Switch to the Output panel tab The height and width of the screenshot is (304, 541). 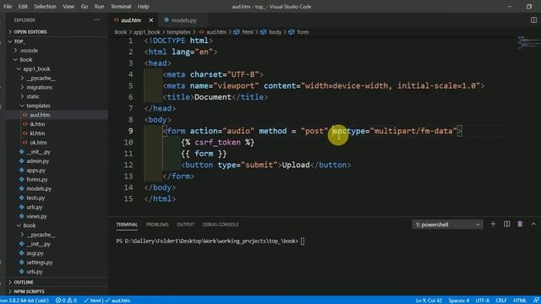[186, 225]
